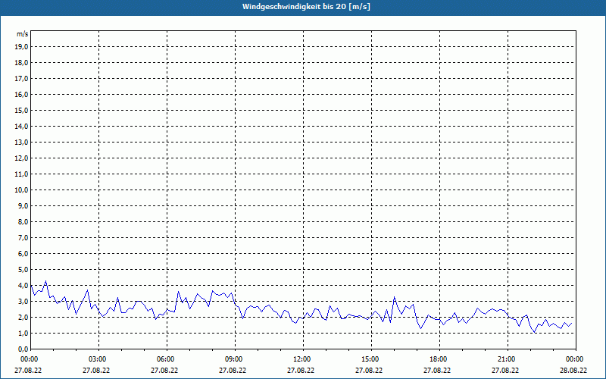The width and height of the screenshot is (606, 379).
Task: Click the '12:00' time label
Action: pos(301,359)
